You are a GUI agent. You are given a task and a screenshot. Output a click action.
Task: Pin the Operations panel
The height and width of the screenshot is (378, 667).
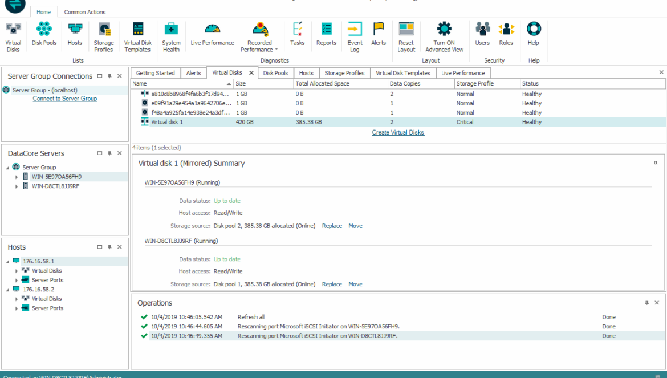(646, 303)
